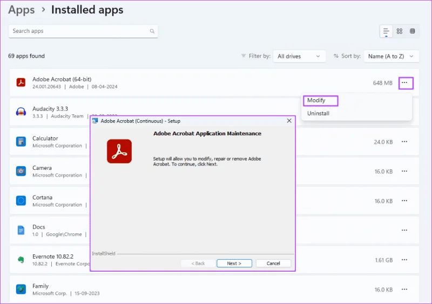Click the 648 MB size value

point(383,83)
